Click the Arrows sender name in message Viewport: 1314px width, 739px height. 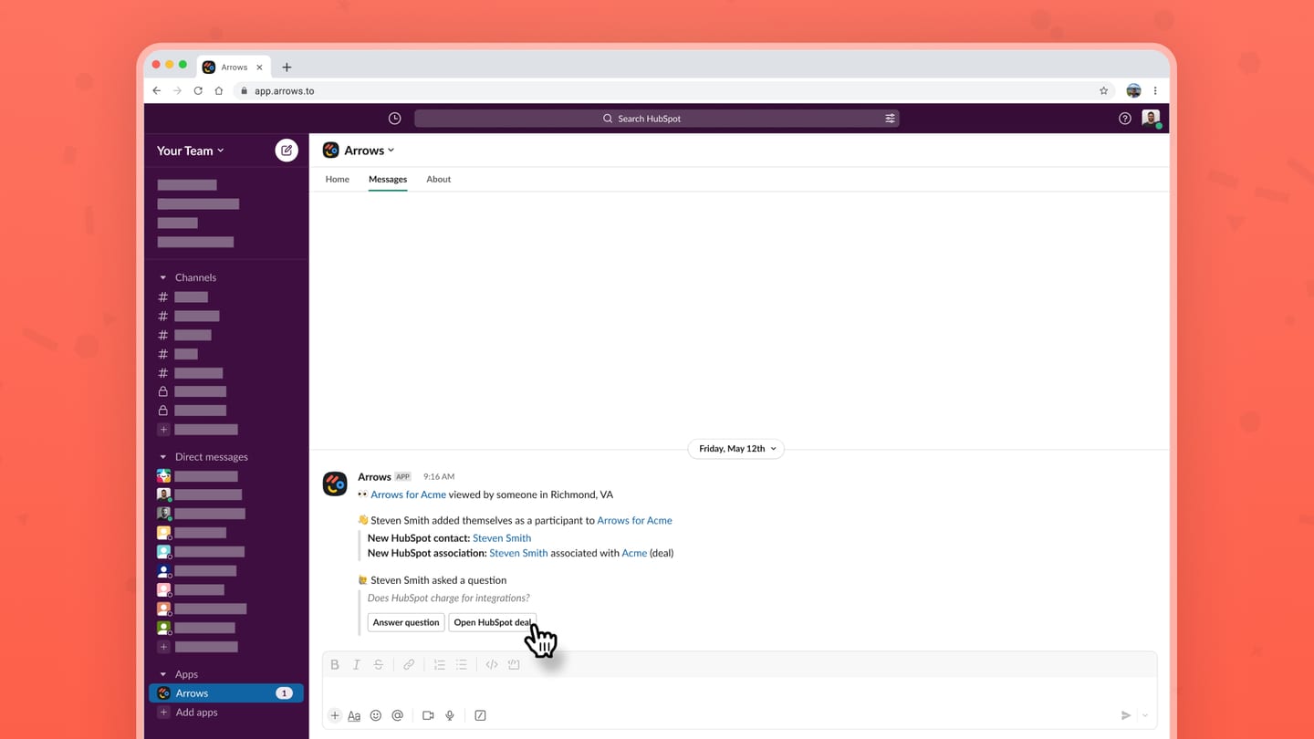click(374, 476)
